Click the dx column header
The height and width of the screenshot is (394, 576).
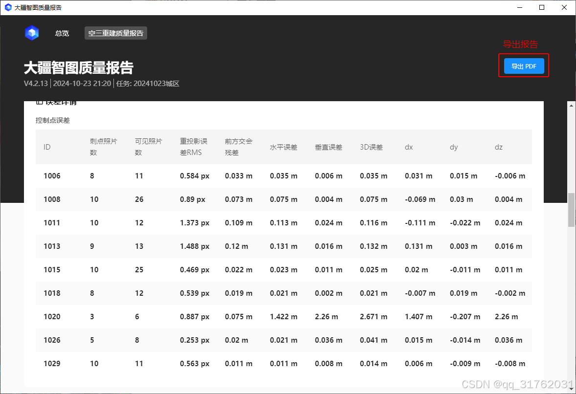[x=409, y=147]
